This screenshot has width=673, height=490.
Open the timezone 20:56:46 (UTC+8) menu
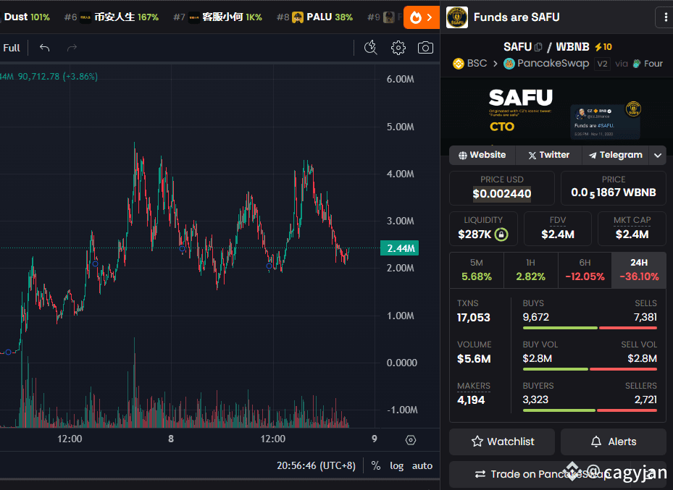click(x=316, y=466)
